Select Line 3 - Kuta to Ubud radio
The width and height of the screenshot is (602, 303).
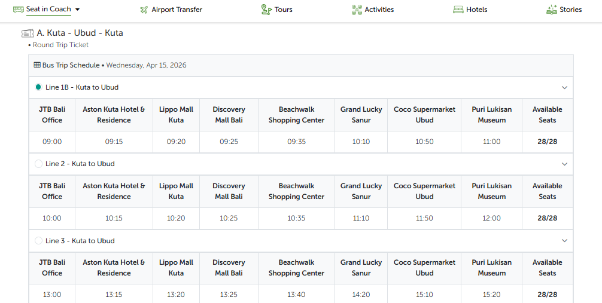[x=39, y=241]
